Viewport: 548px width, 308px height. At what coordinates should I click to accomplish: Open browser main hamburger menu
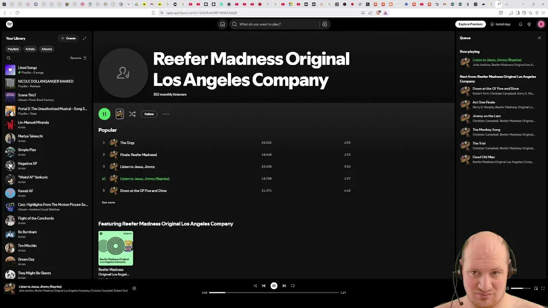click(543, 13)
